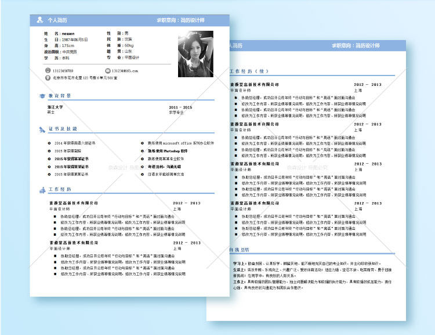Click the email address ending in 163.com
Screen dimensions: 435x335
tap(125, 71)
